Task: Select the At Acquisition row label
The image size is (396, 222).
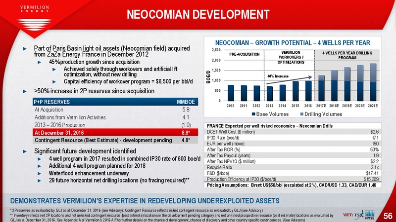Action: click(49, 110)
